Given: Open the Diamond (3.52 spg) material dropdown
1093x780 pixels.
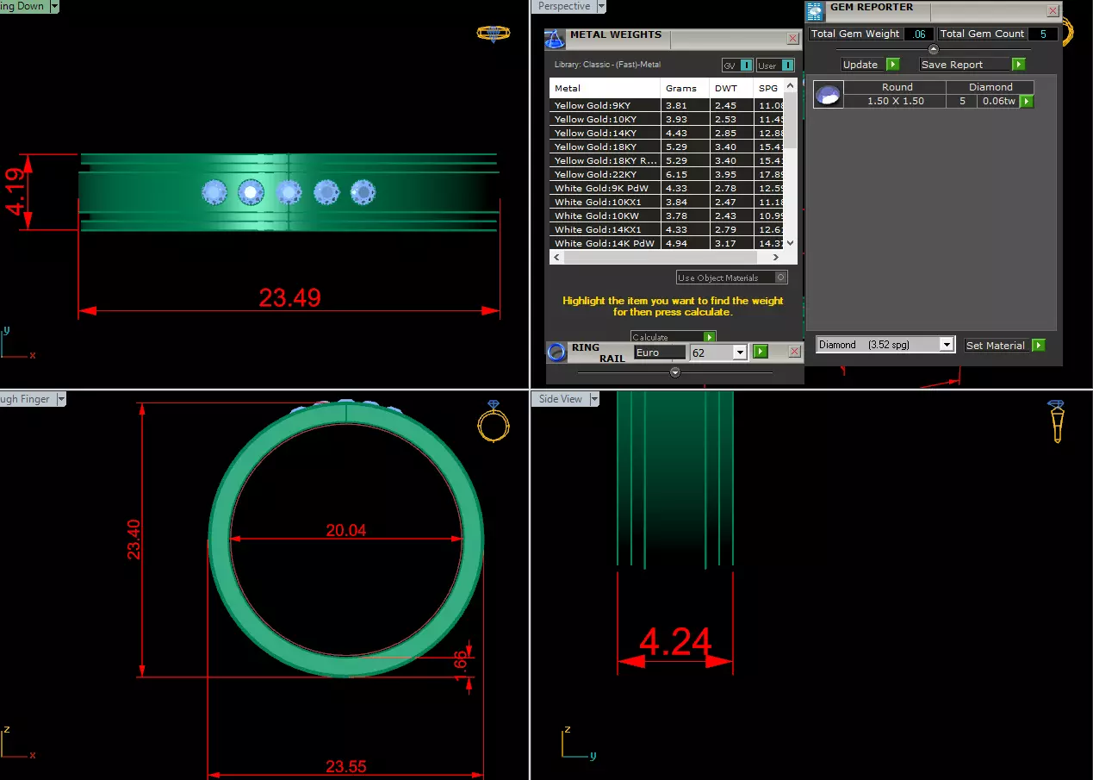Looking at the screenshot, I should 947,345.
